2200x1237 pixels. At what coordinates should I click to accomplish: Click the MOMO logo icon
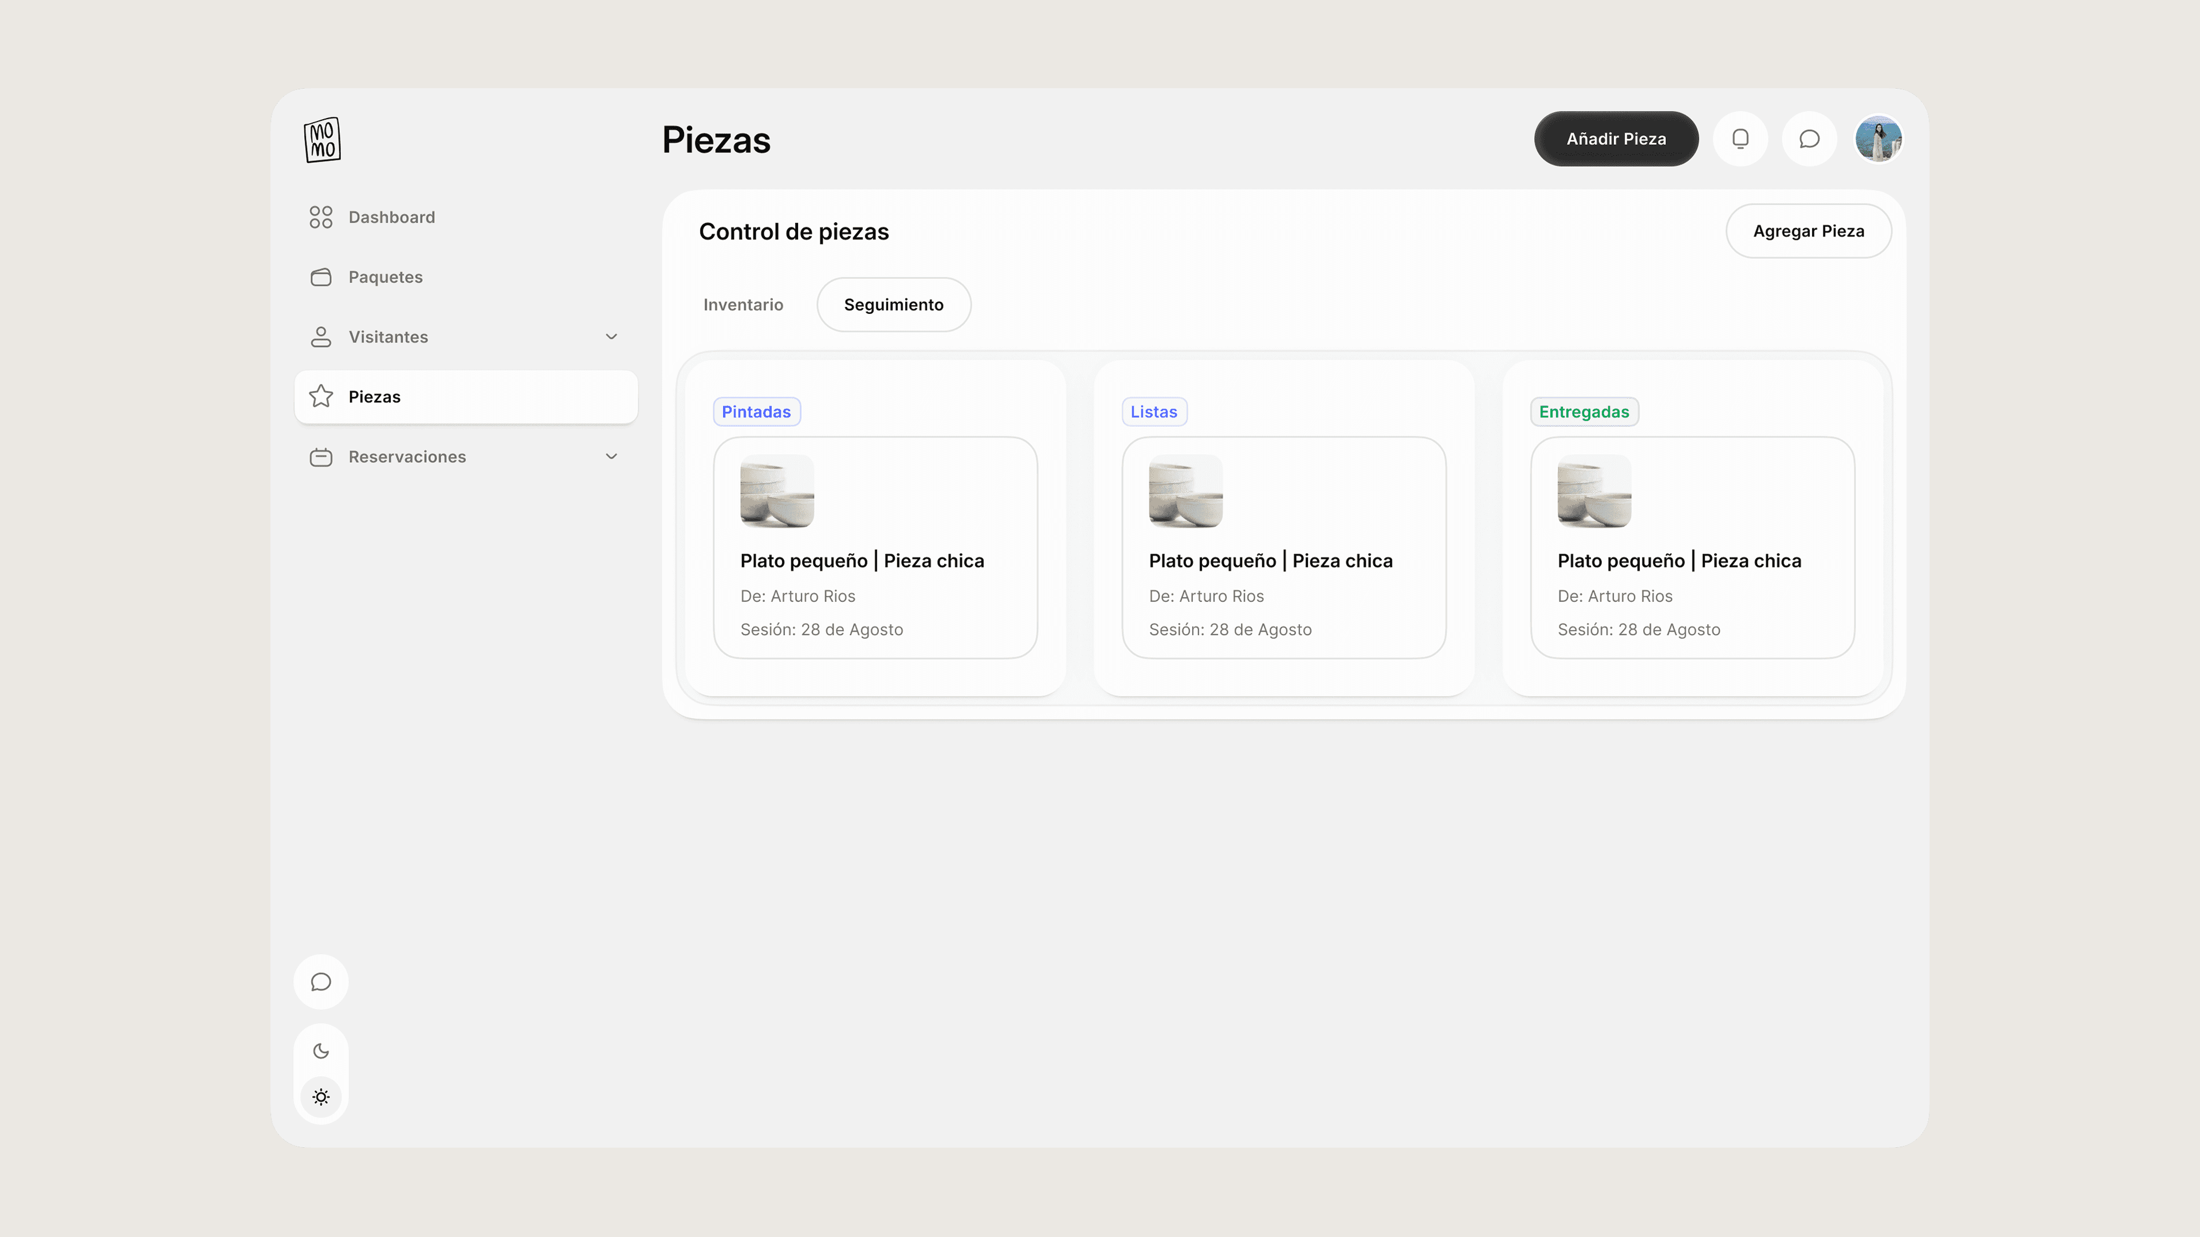pyautogui.click(x=322, y=140)
